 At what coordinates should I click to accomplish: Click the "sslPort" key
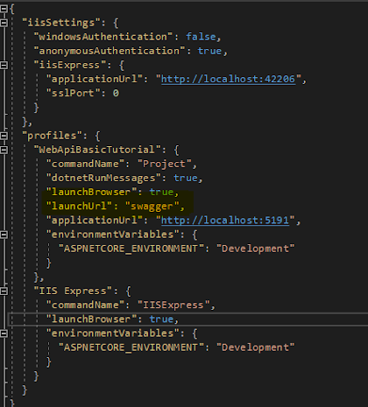tap(73, 94)
